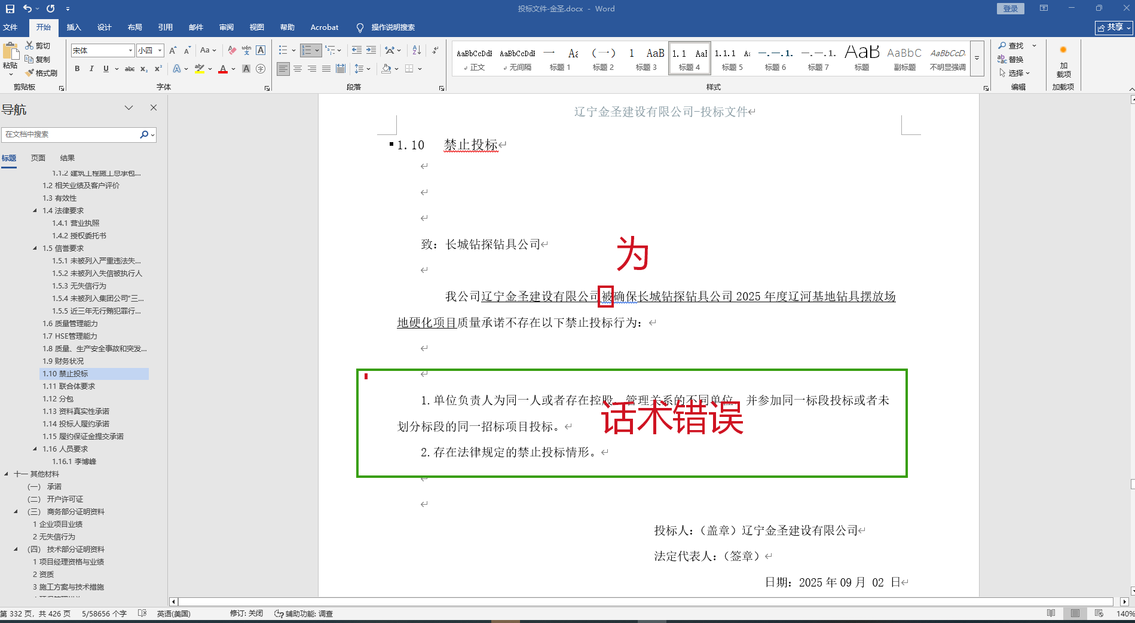Viewport: 1135px width, 623px height.
Task: Apply the 标题 1 style
Action: coord(560,59)
